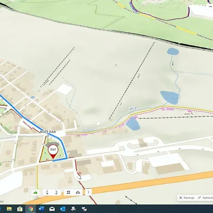Rotate the map clockwise
This screenshot has height=213, width=213.
coord(56,192)
